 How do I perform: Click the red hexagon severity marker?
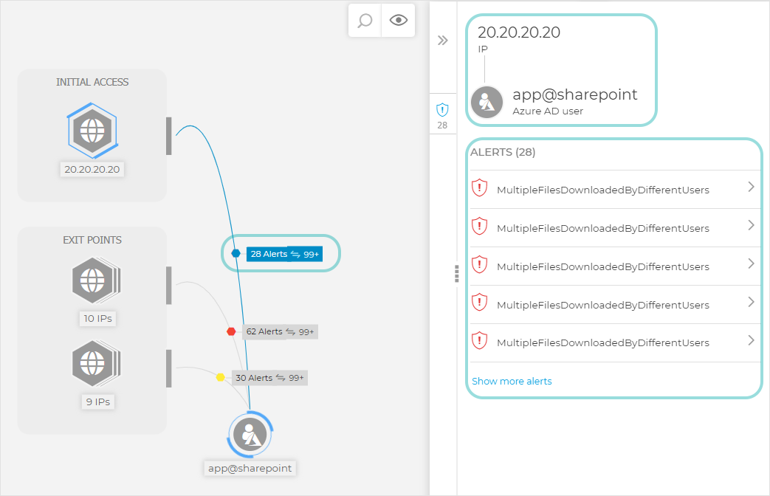click(231, 332)
